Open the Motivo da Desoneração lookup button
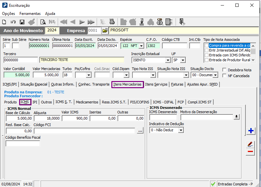261x187 pixels. [x=236, y=117]
